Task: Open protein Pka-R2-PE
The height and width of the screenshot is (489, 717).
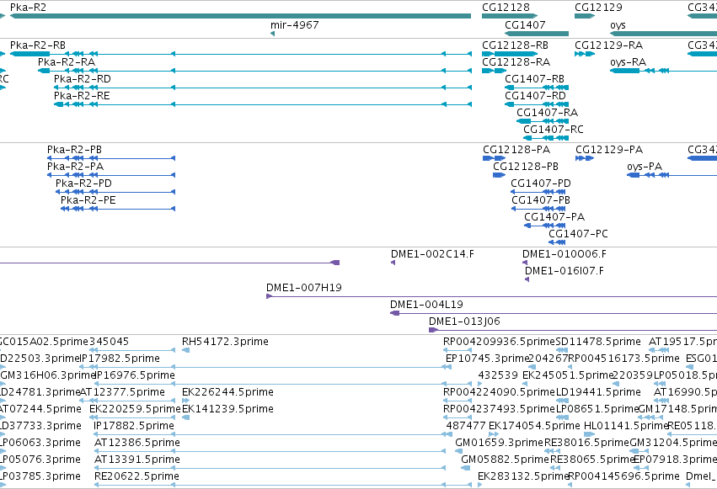Action: [x=88, y=200]
